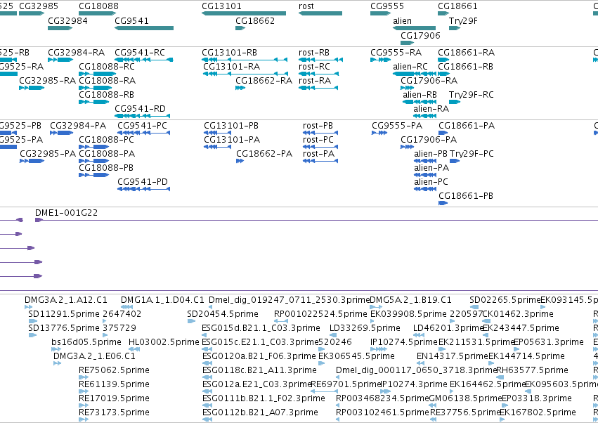Click the CG32984 gene label

click(x=67, y=20)
